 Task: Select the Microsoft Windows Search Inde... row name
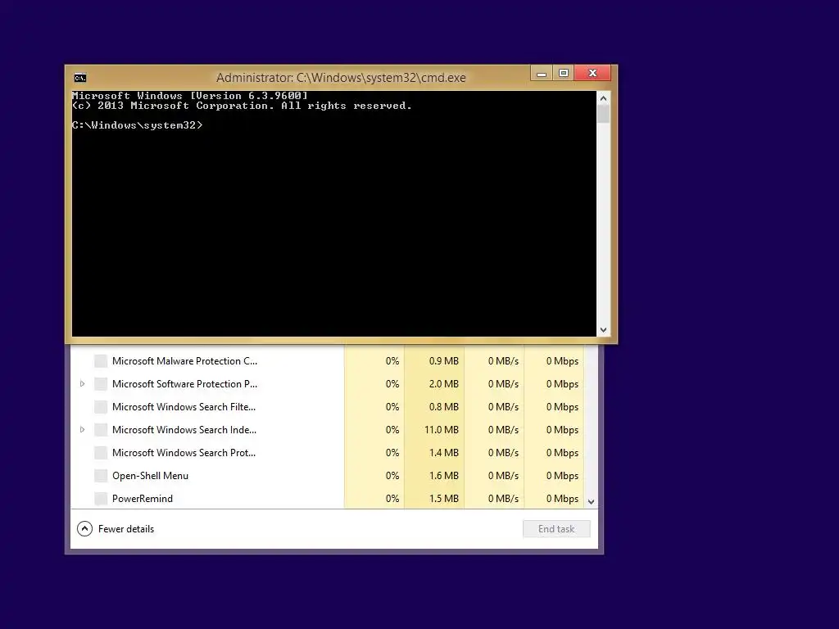click(x=184, y=429)
